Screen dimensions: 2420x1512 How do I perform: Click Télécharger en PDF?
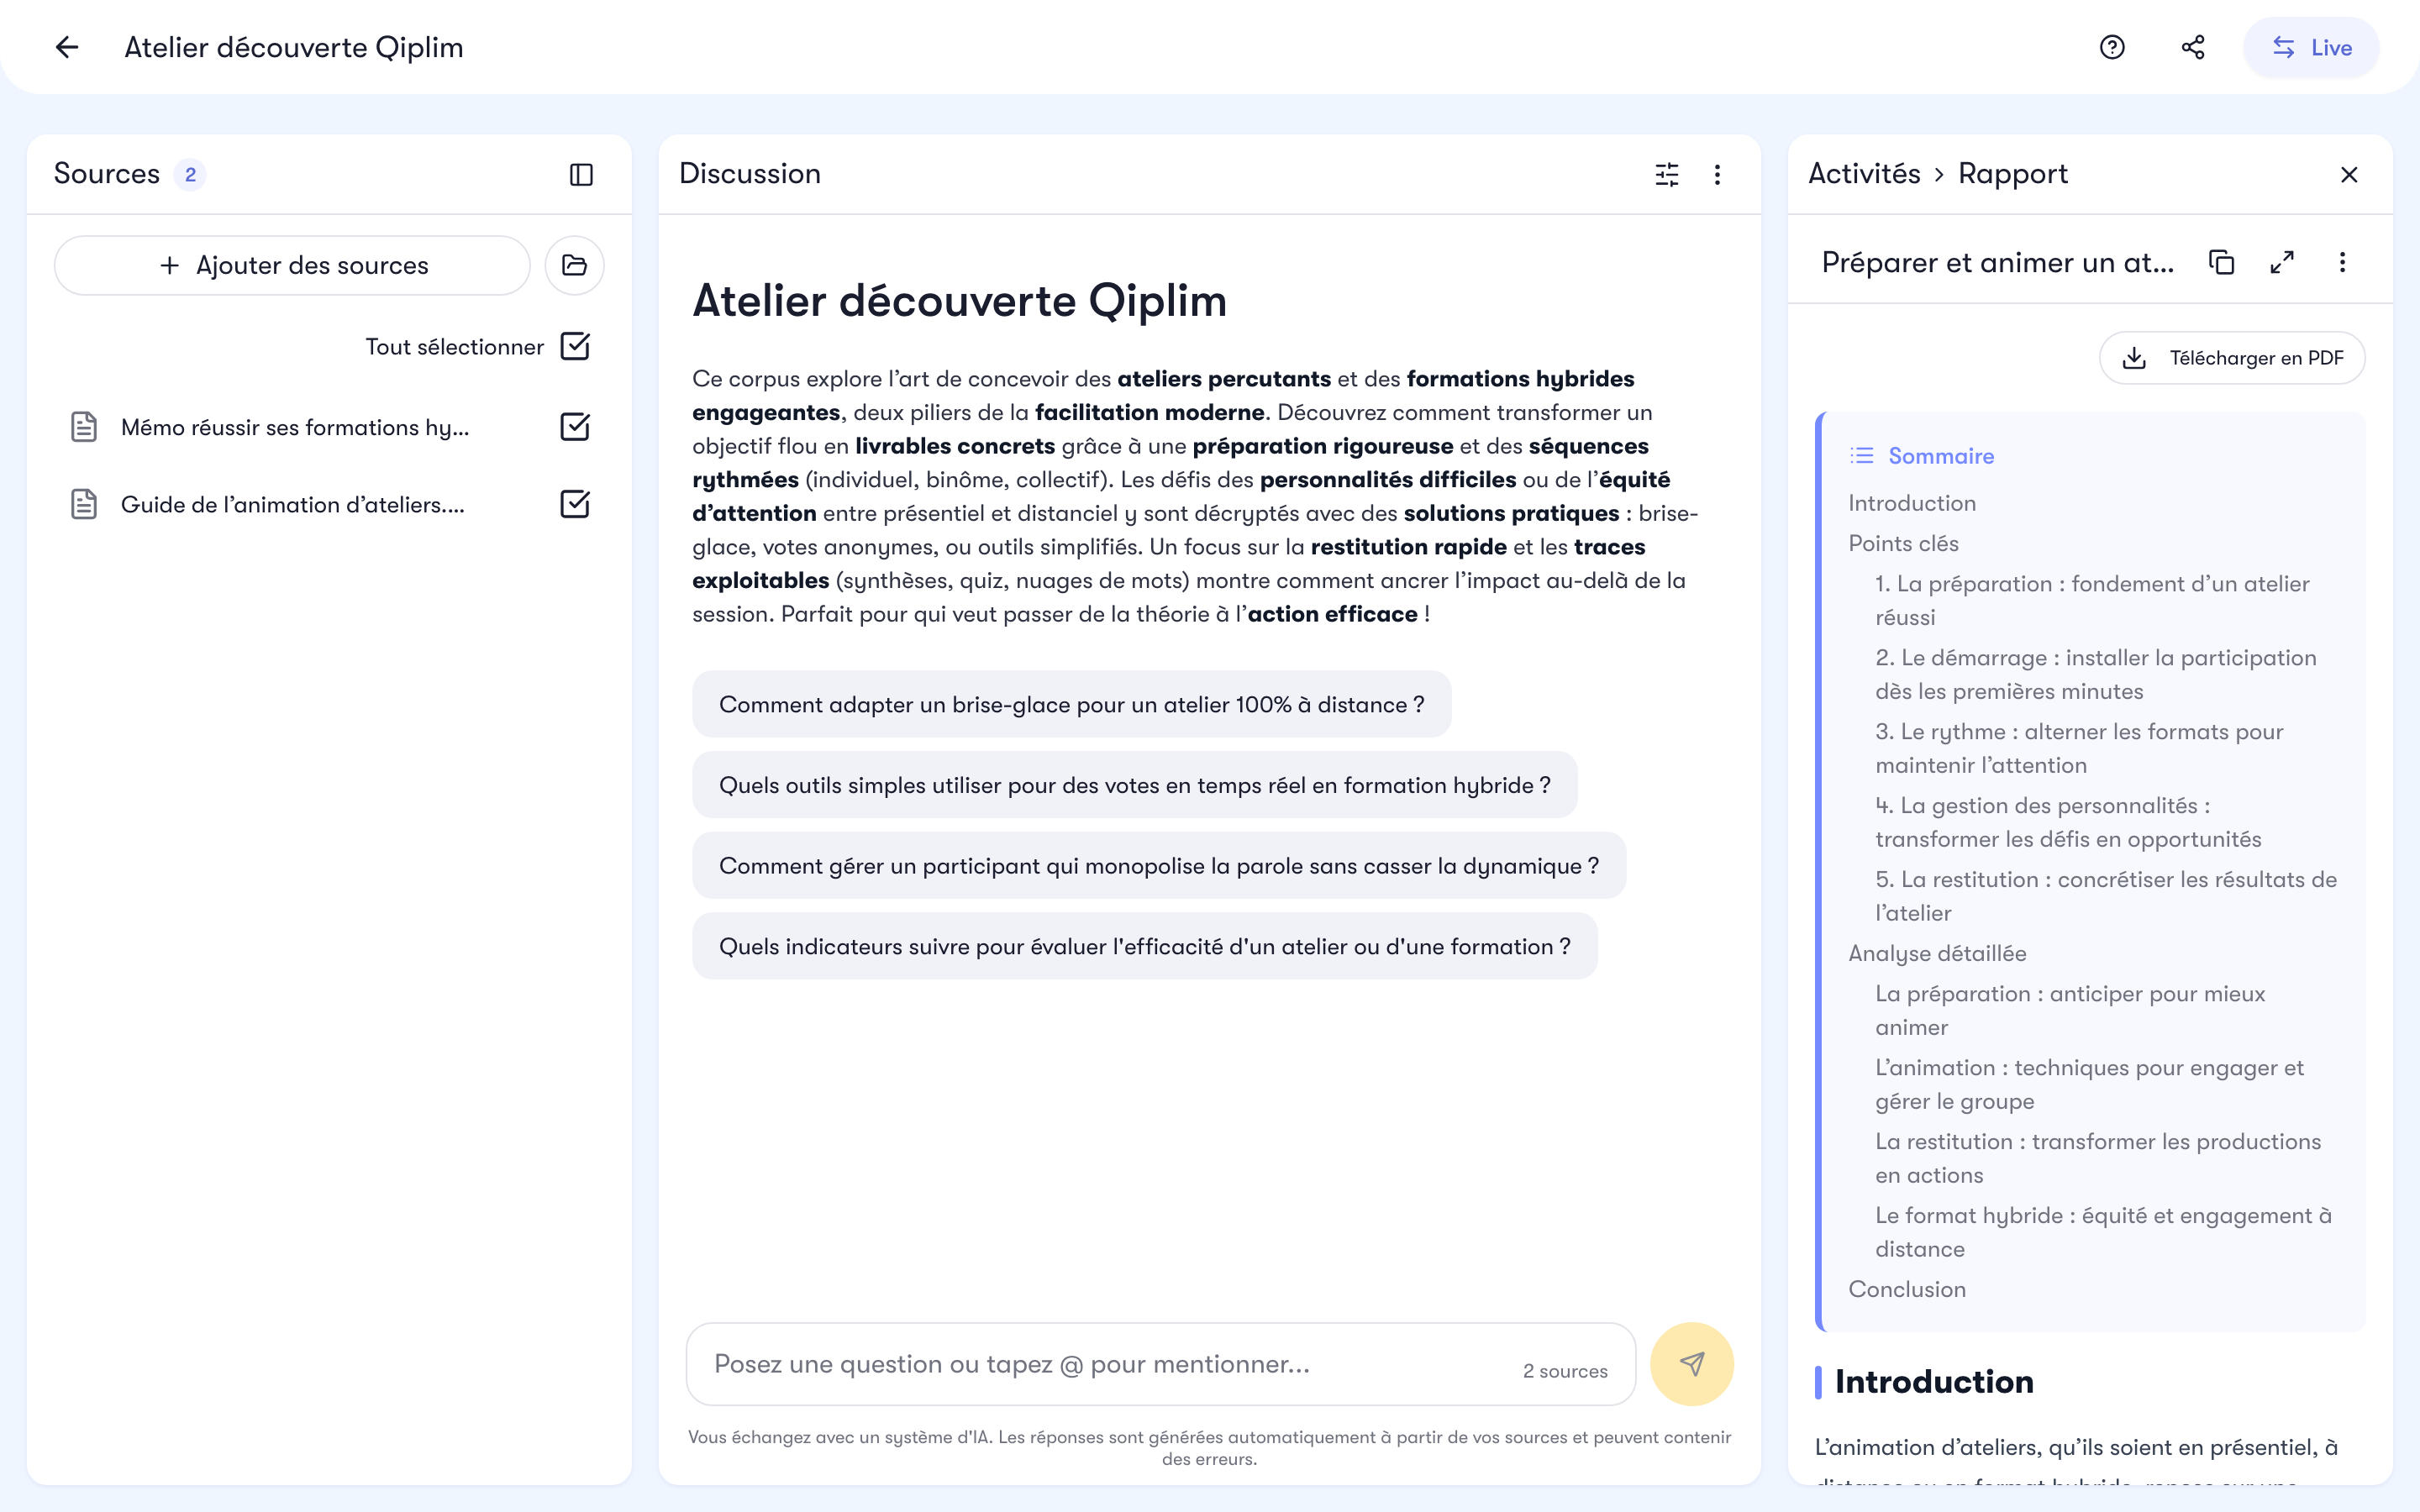coord(2232,358)
